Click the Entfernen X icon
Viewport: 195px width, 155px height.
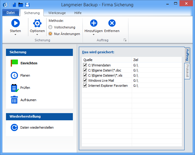click(x=112, y=23)
